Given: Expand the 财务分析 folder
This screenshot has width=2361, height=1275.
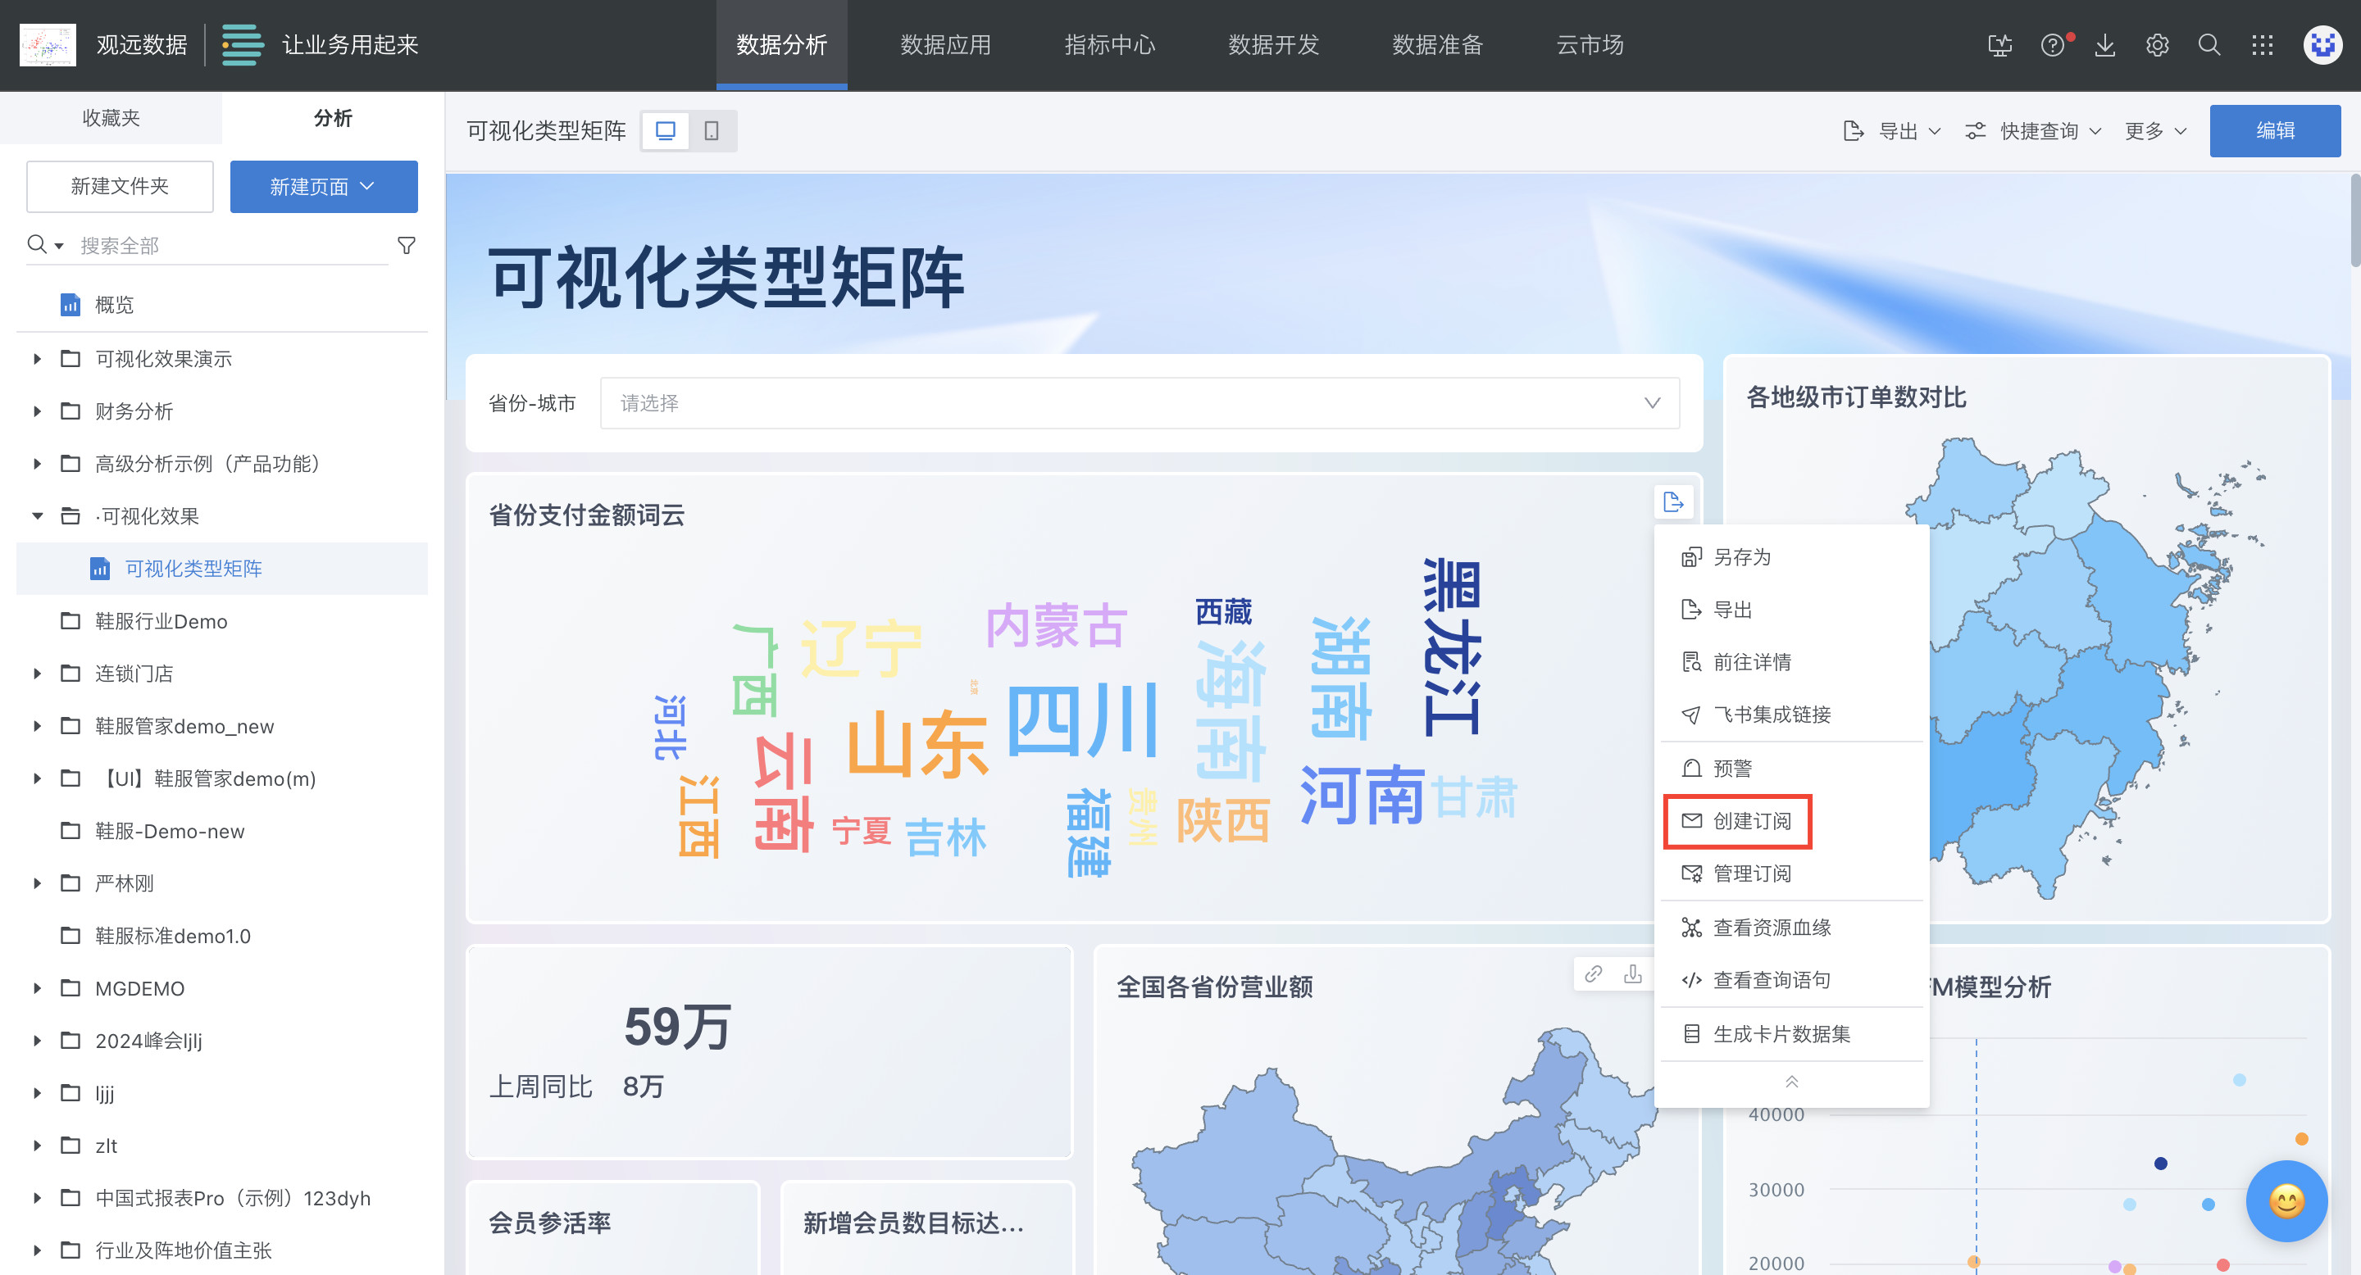Looking at the screenshot, I should [38, 411].
